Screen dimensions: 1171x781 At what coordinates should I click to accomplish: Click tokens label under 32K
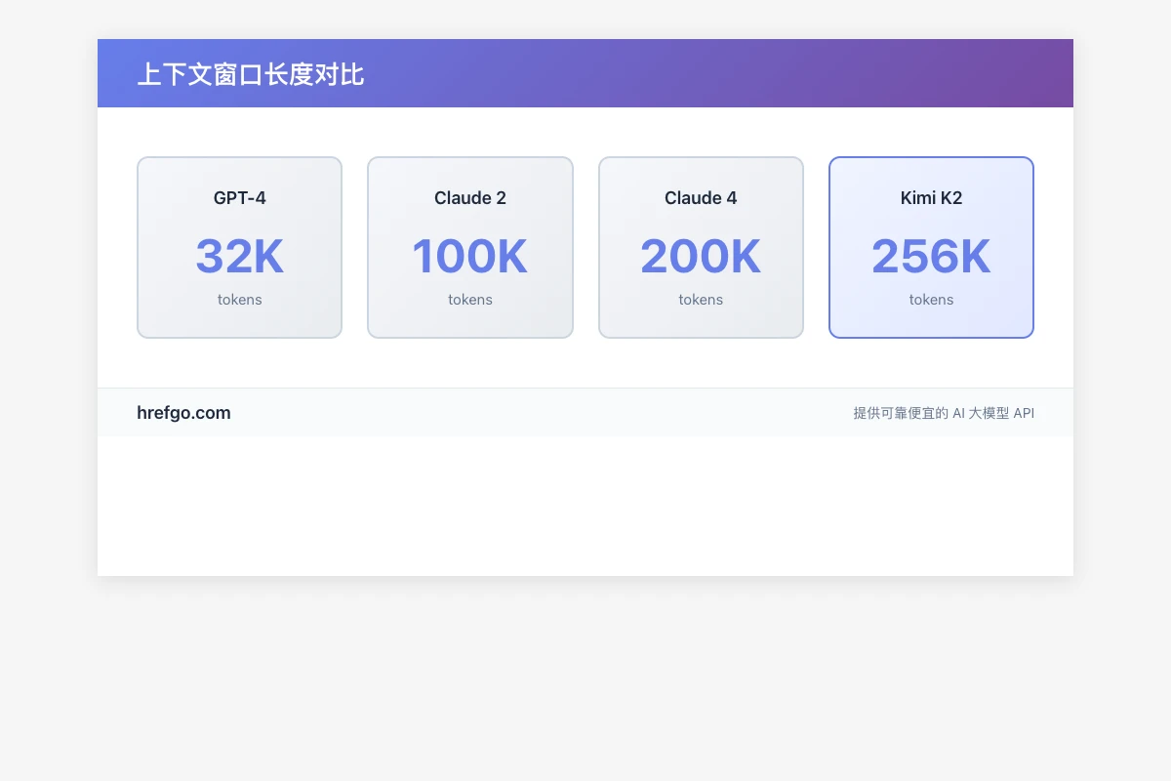click(239, 300)
